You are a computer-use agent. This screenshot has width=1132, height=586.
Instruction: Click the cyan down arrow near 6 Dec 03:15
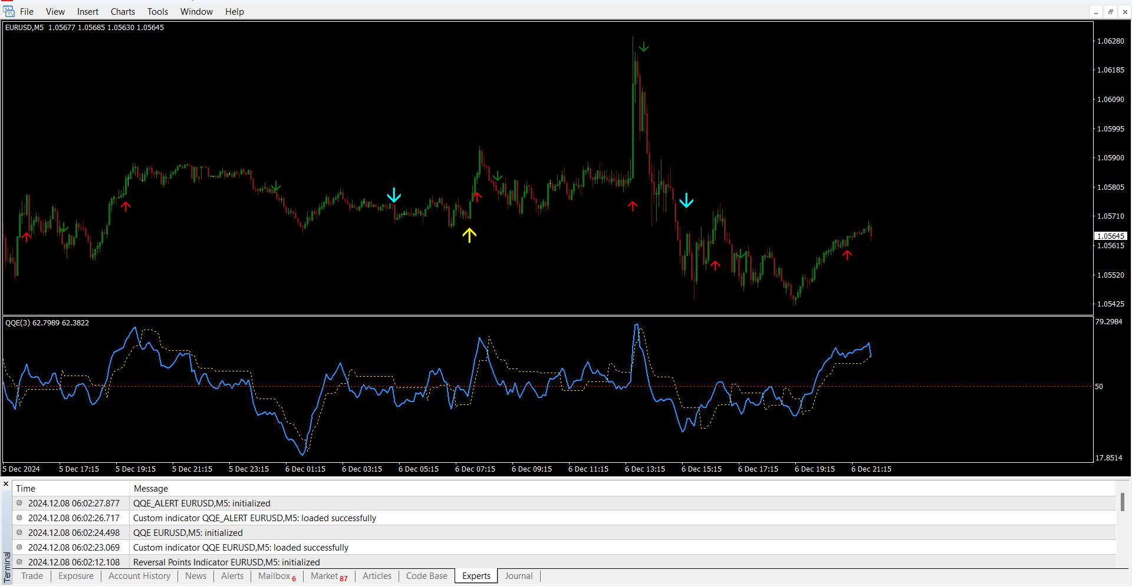point(394,195)
